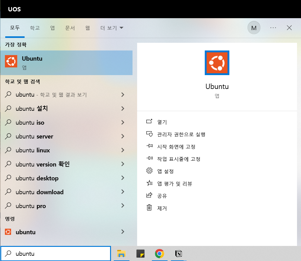
Task: Click the large Ubuntu logo in preview pane
Action: click(217, 63)
